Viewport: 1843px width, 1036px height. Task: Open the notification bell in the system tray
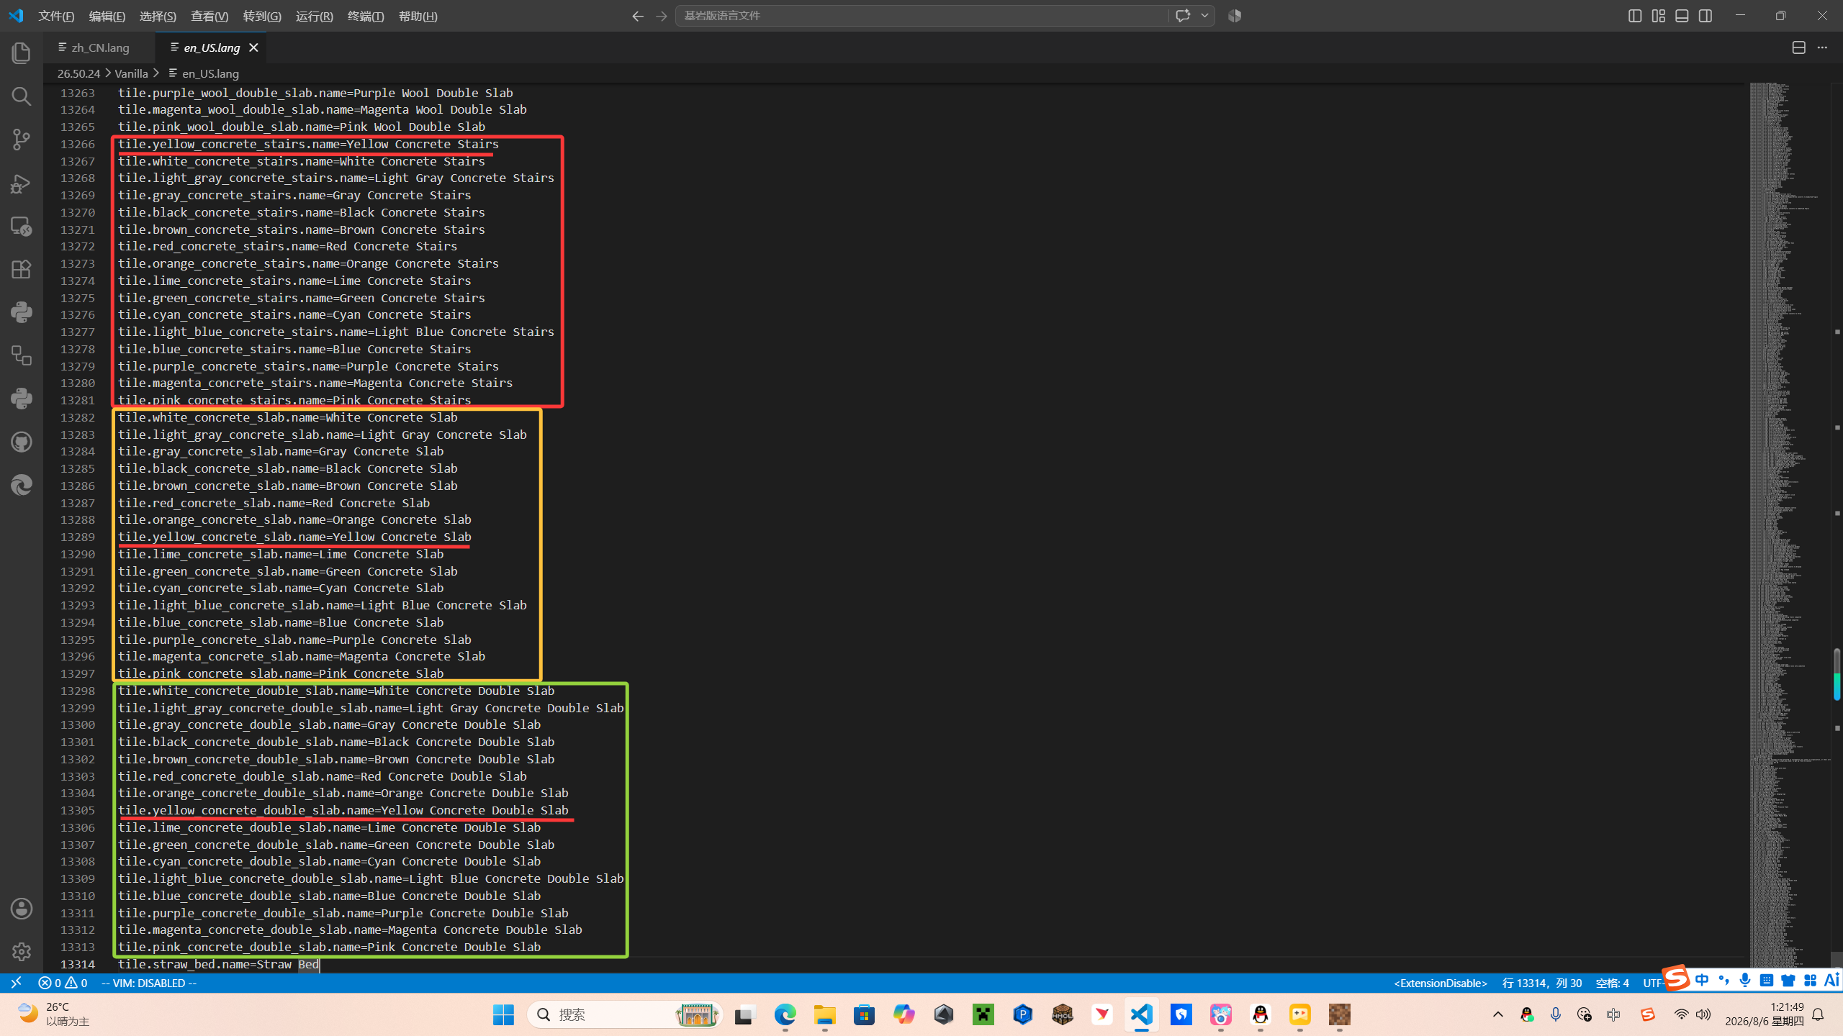1818,1014
